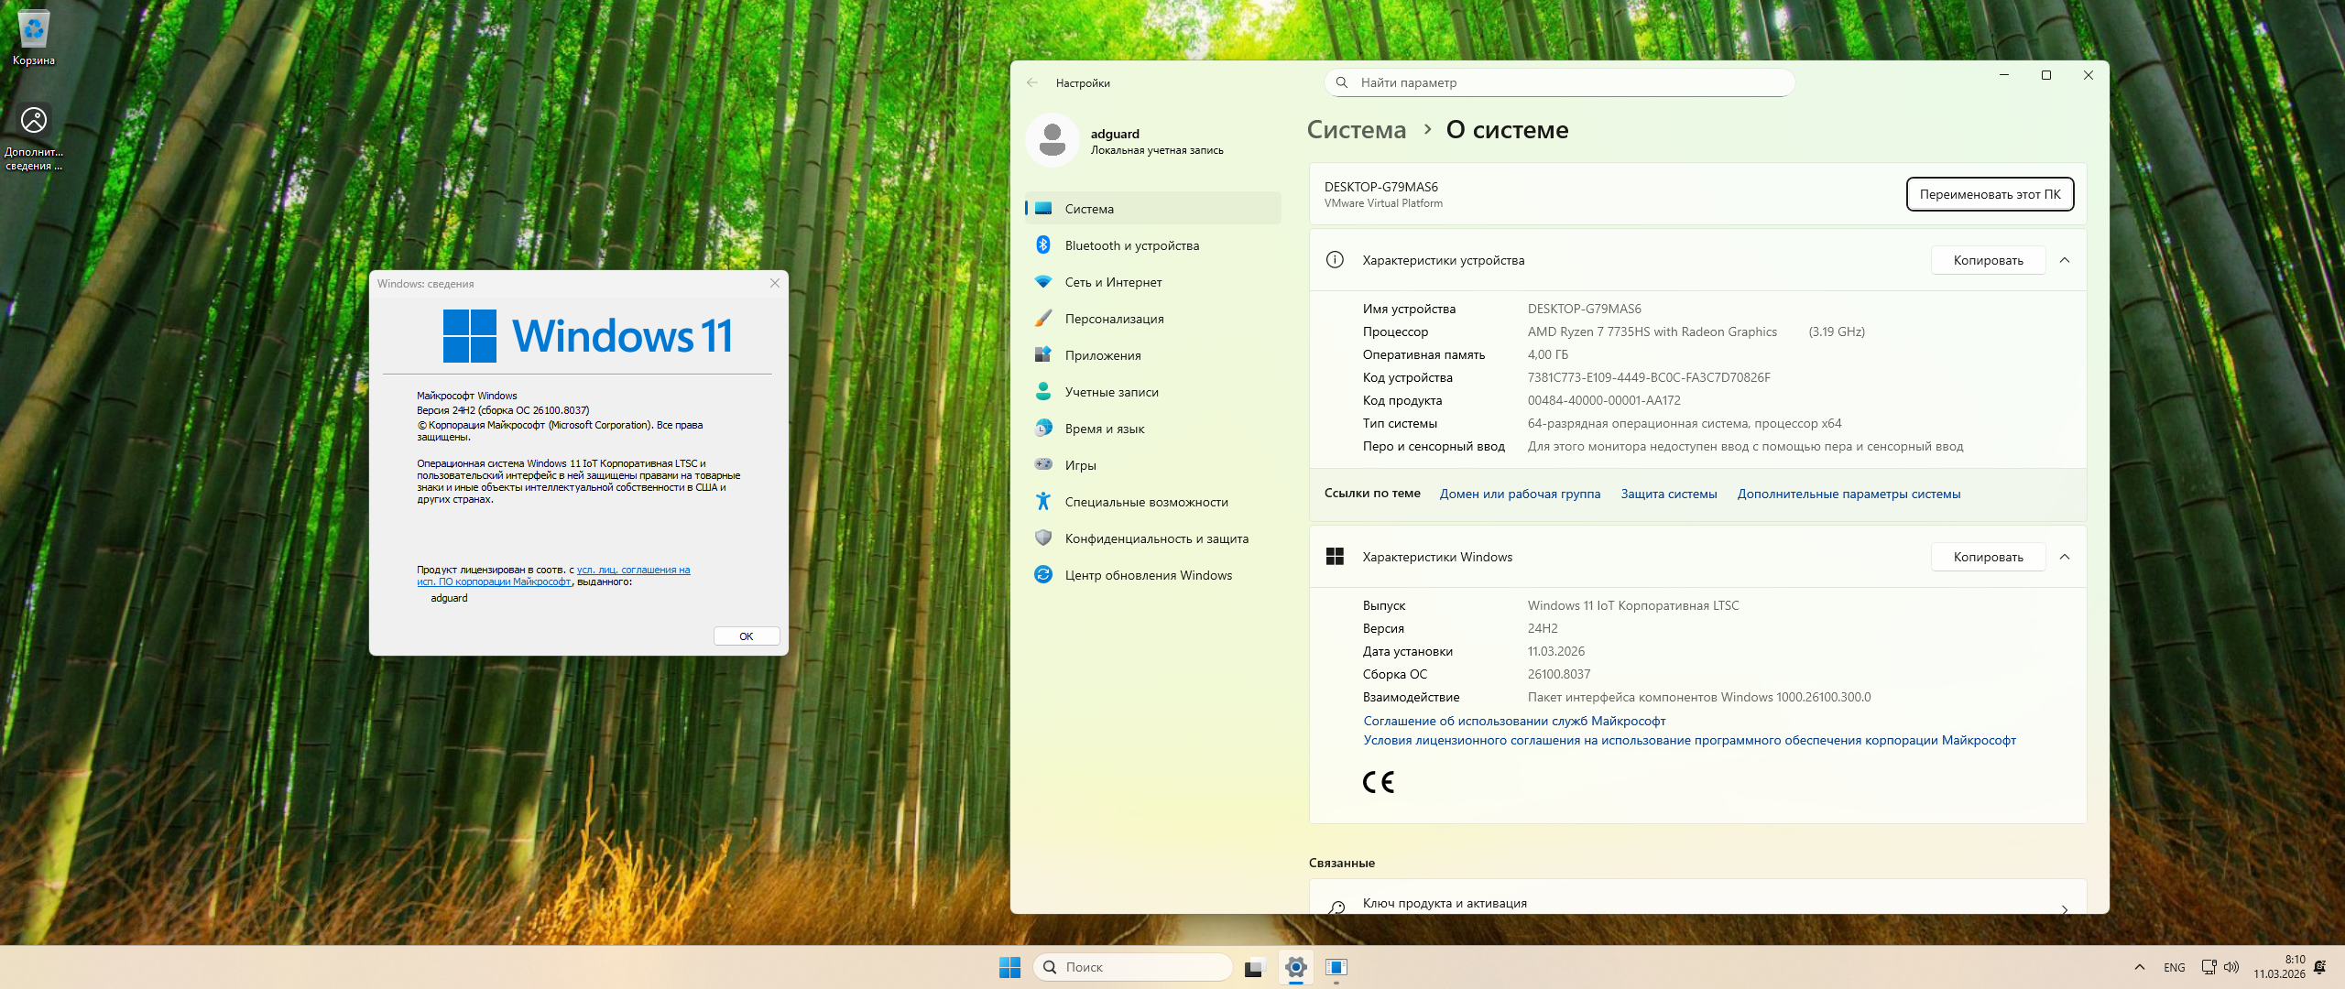Open Специальные возможности accessibility section
The height and width of the screenshot is (989, 2345).
1146,502
